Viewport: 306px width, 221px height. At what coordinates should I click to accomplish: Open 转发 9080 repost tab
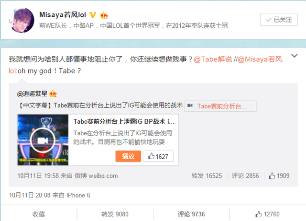pos(115,214)
